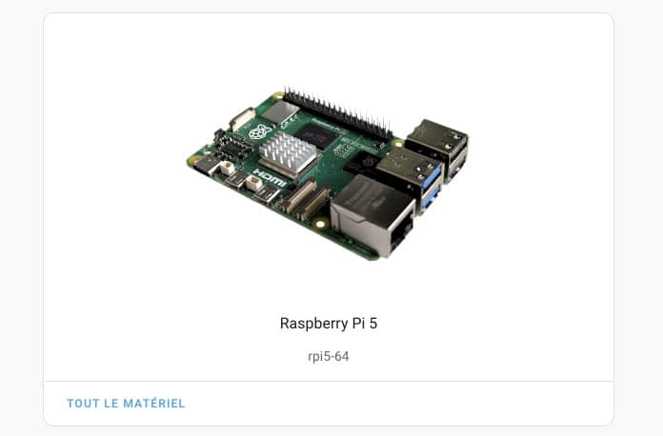Click the mounting hole near GPIO header start

pos(278,96)
